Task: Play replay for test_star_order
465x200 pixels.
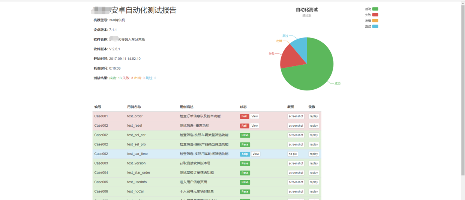Action: click(x=314, y=173)
